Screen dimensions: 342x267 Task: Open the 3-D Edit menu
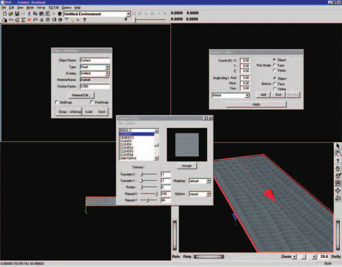click(x=53, y=8)
